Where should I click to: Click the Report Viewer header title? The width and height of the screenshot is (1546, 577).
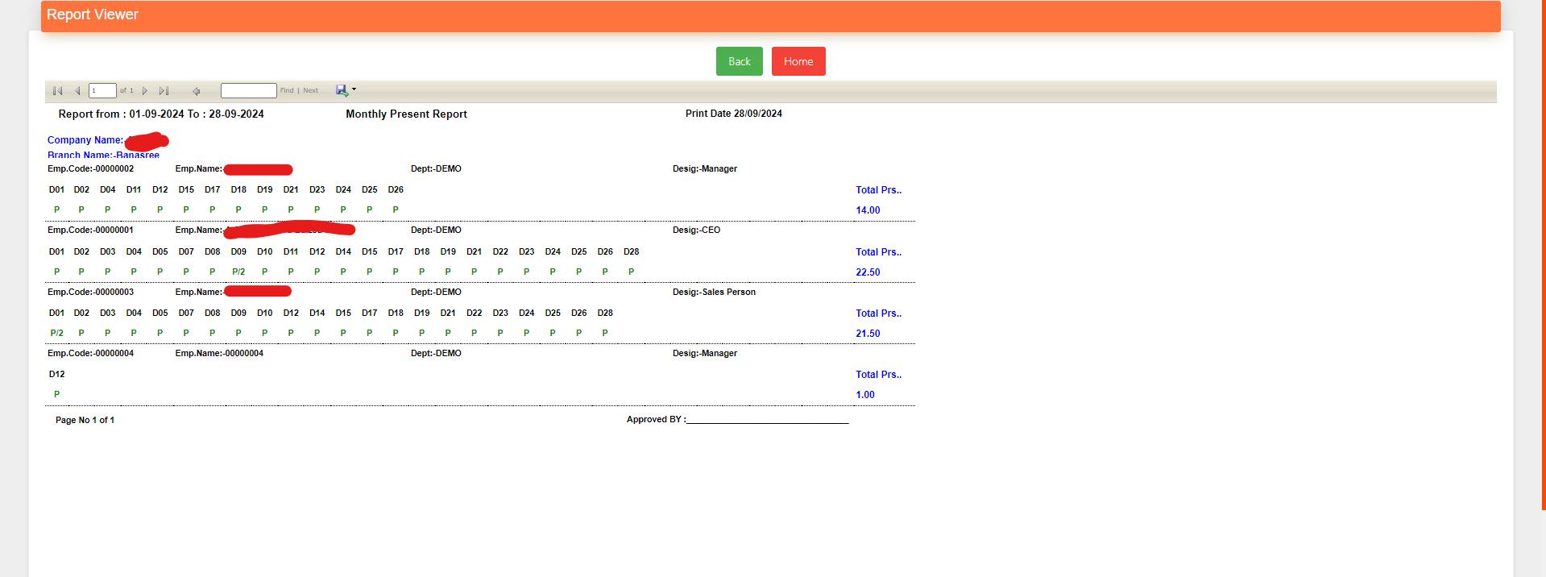click(93, 15)
